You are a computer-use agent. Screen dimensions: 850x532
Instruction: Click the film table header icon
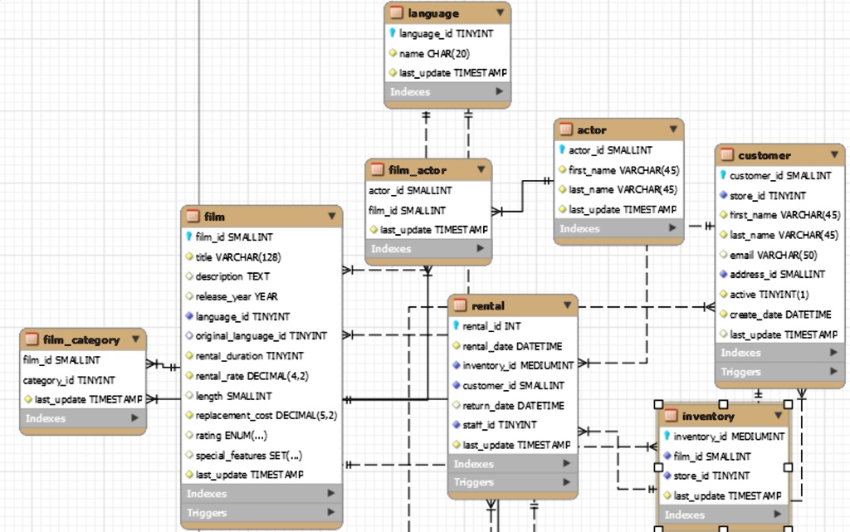click(x=193, y=217)
